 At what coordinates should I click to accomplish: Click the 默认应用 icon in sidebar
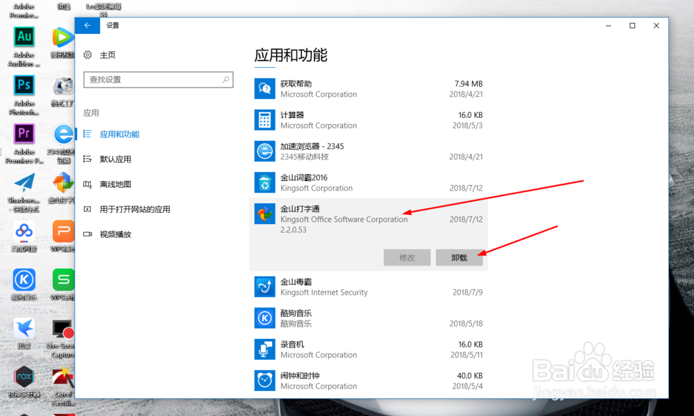pos(87,159)
